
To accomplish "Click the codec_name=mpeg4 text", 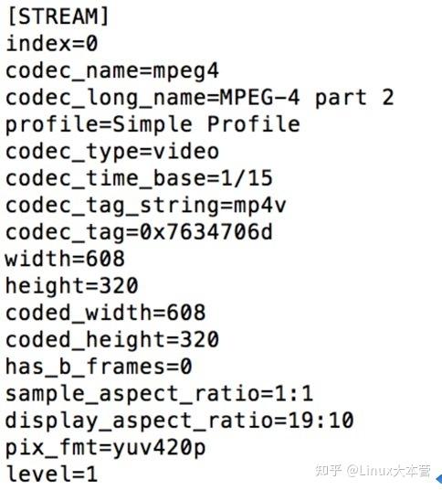I will [112, 71].
